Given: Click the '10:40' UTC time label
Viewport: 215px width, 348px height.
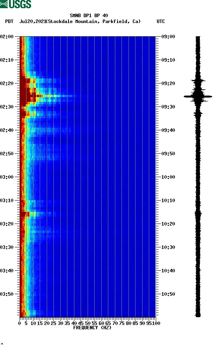Looking at the screenshot, I should tap(168, 270).
